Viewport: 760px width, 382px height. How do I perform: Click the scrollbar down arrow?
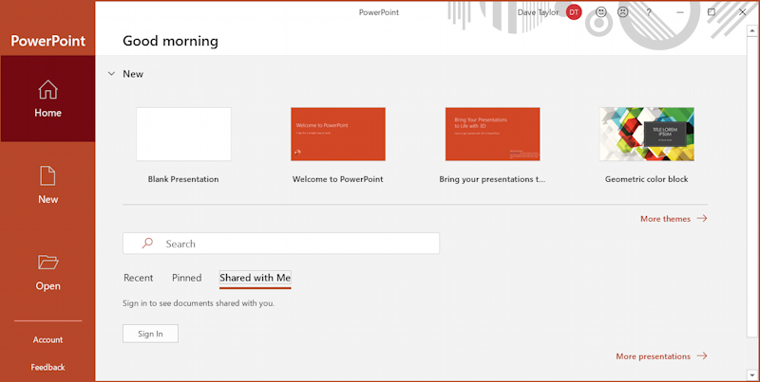coord(751,374)
